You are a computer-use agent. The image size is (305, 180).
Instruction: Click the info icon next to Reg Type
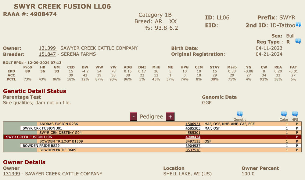[x=298, y=41]
